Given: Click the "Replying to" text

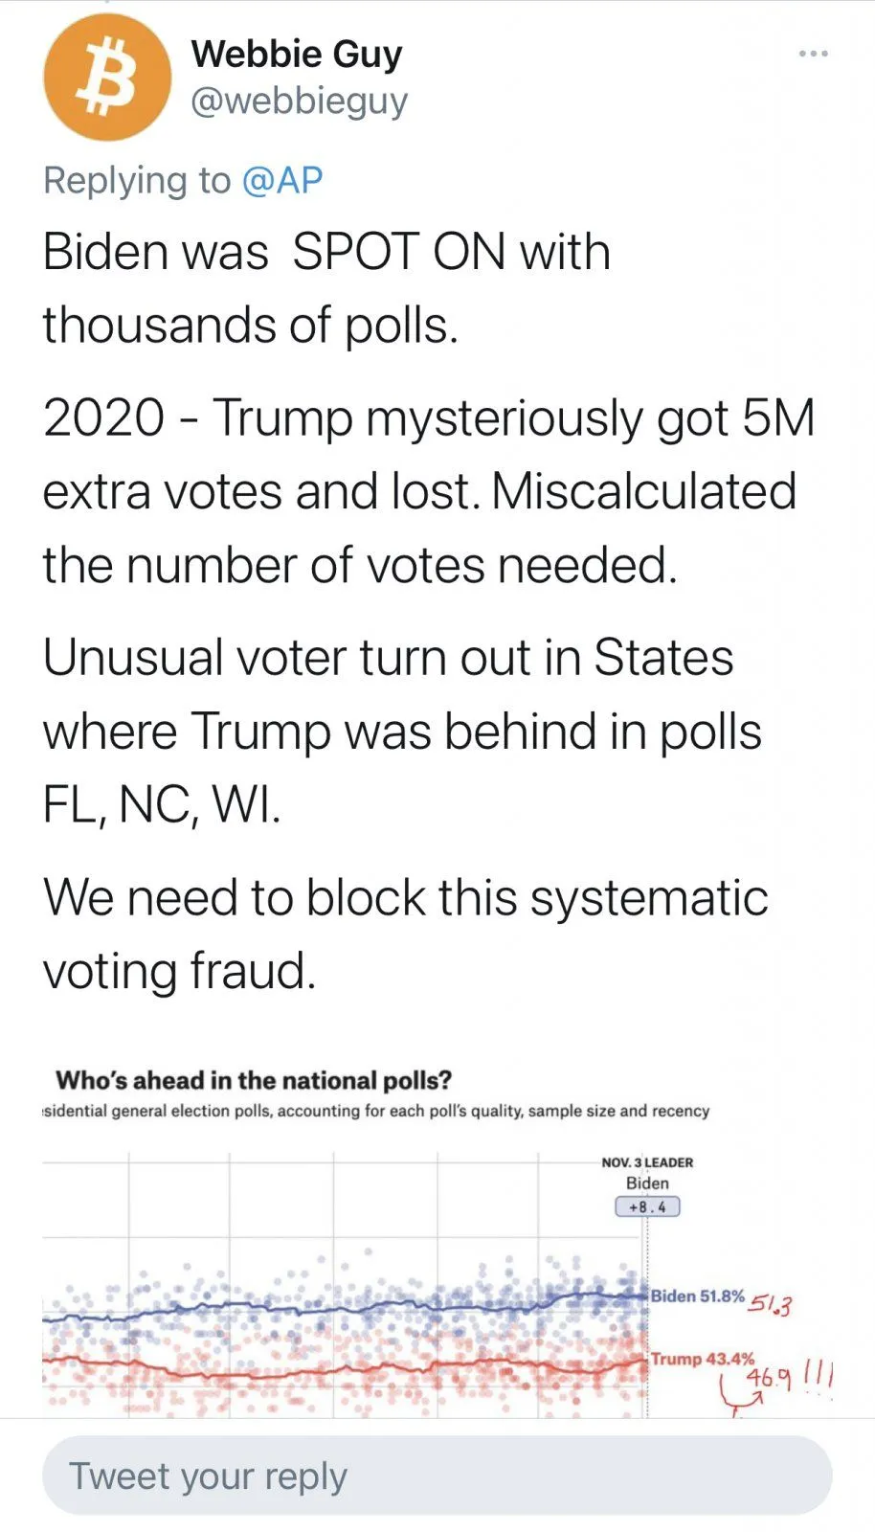Looking at the screenshot, I should click(137, 180).
